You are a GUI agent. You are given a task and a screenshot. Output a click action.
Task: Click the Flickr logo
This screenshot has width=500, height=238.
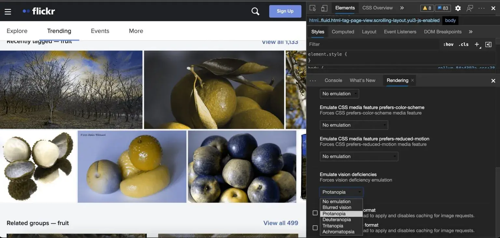39,11
